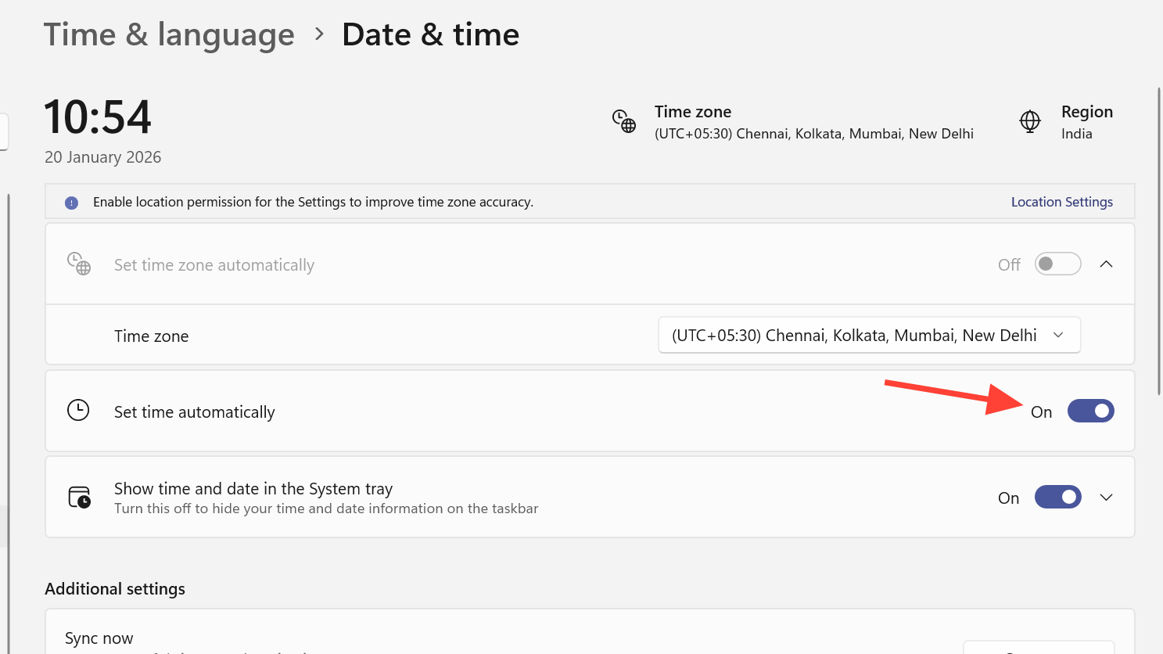Toggle Set time zone automatically switch
This screenshot has width=1163, height=654.
pos(1057,264)
